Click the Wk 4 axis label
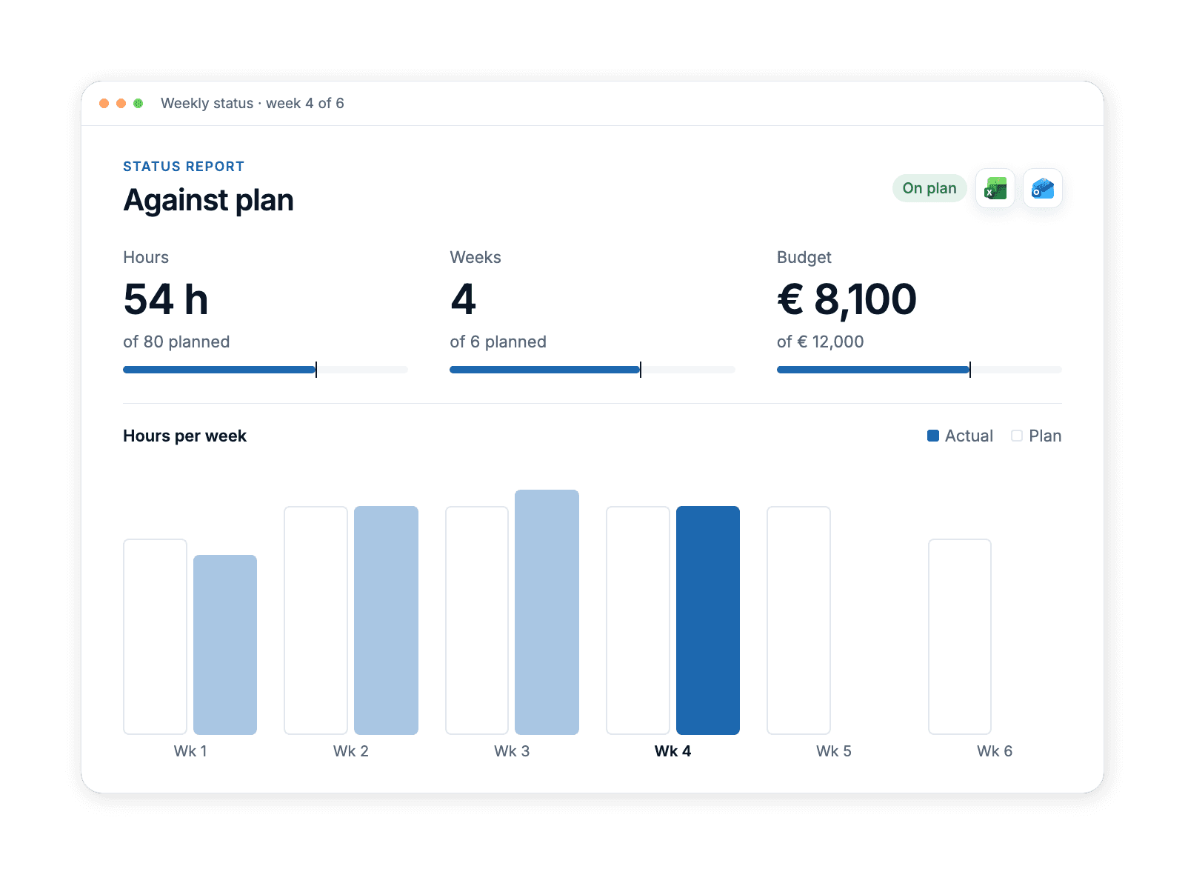The height and width of the screenshot is (889, 1185). [673, 751]
